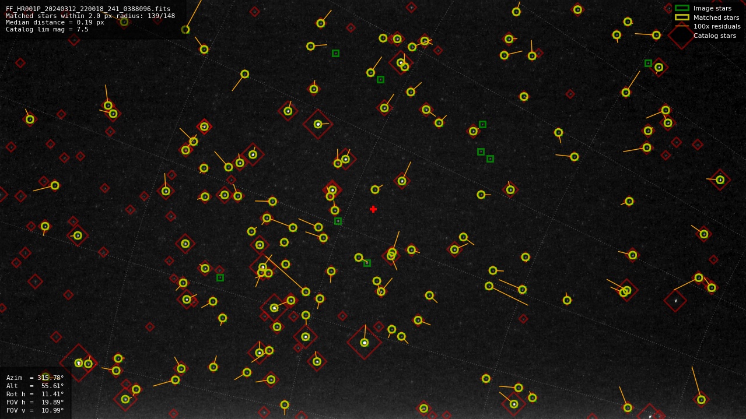Click the red diamond Catalog stars legend symbol
Image resolution: width=746 pixels, height=419 pixels.
click(681, 36)
